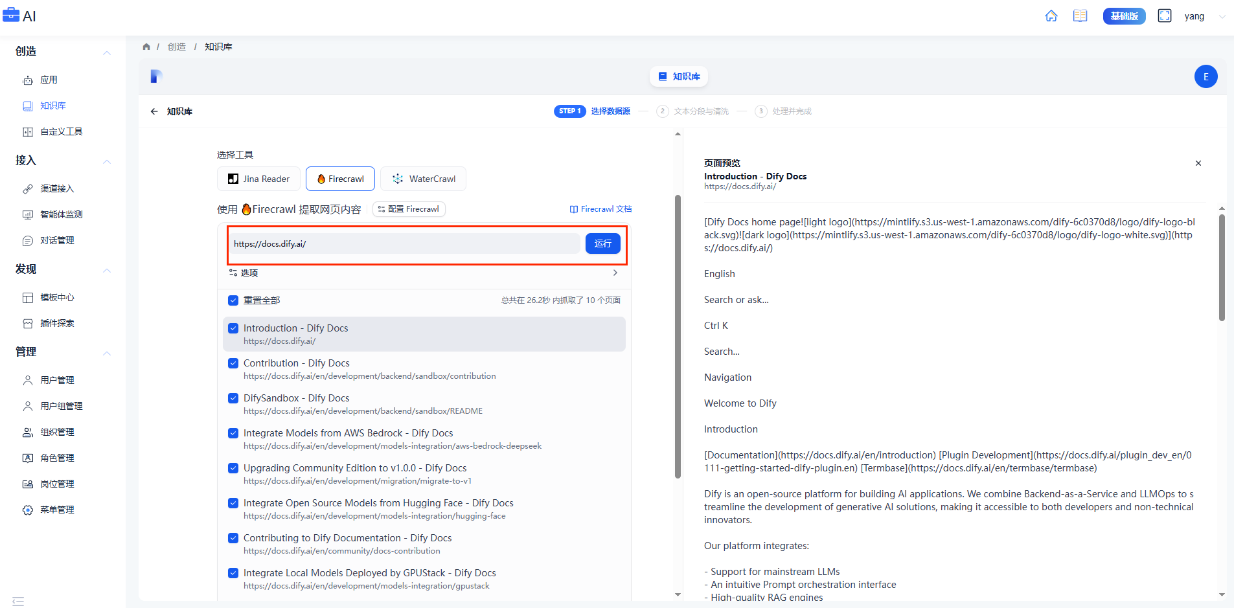Screen dimensions: 1234x608
Task: Collapse the 管理 sidebar section
Action: tap(107, 353)
